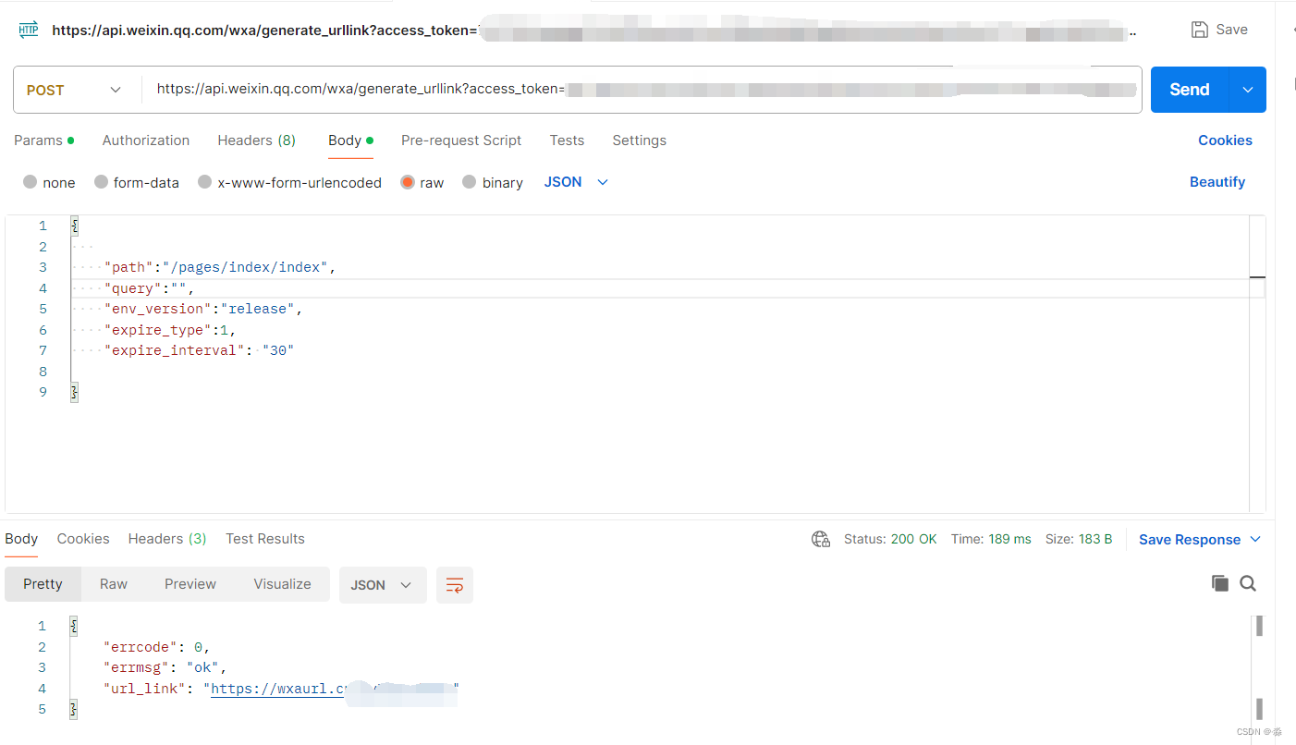Click the Save floppy disk icon
Screen dimensions: 1296x745
tap(1200, 30)
